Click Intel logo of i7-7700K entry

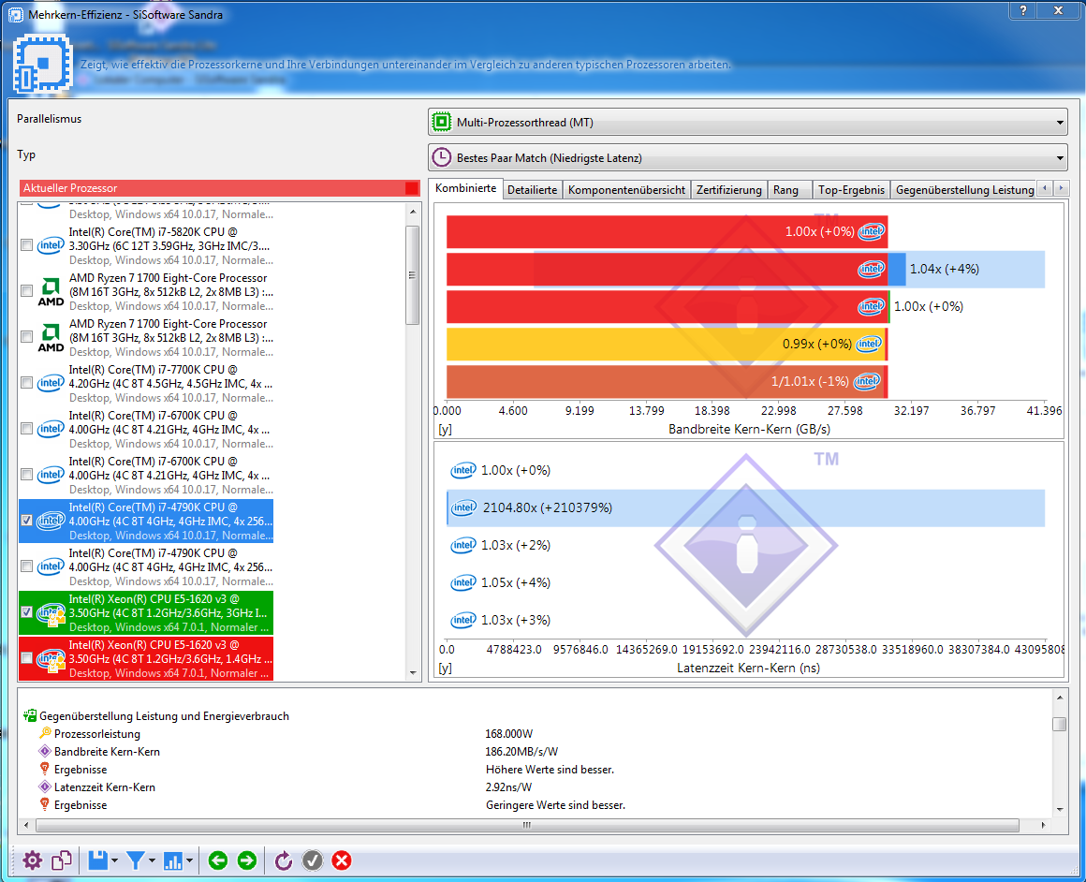tap(51, 383)
